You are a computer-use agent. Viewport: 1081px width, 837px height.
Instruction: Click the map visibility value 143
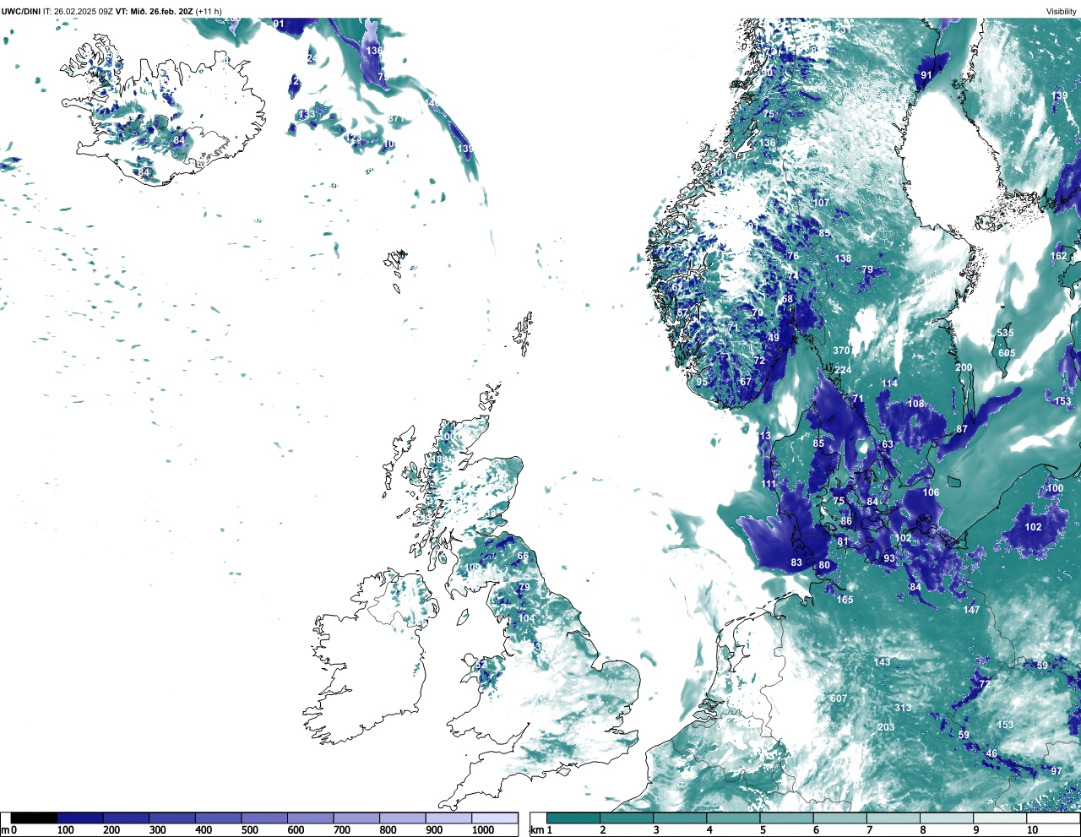pyautogui.click(x=883, y=662)
